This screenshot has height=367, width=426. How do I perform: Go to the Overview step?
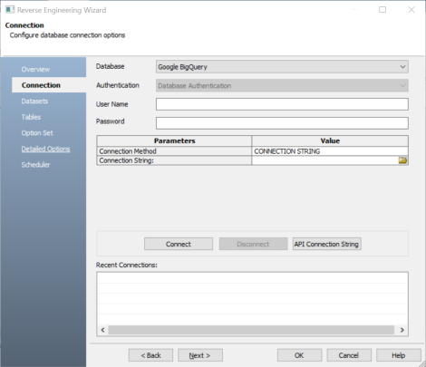coord(35,69)
